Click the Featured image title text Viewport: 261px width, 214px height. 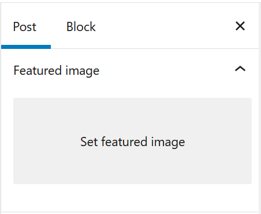tap(57, 71)
